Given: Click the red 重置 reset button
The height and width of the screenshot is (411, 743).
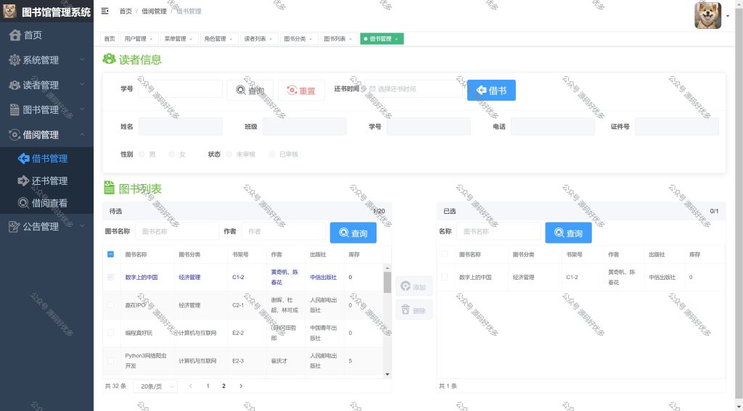Looking at the screenshot, I should click(301, 90).
